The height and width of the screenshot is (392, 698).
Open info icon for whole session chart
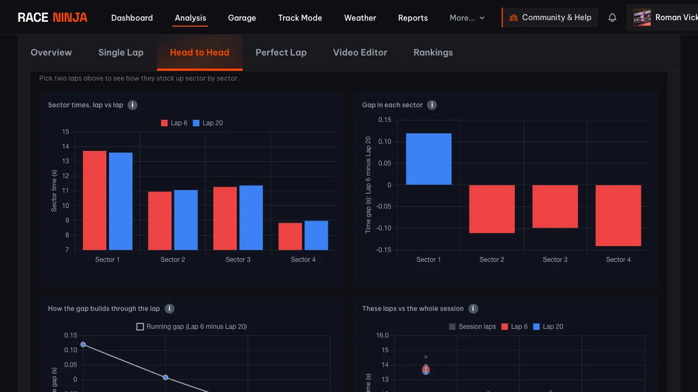coord(473,309)
